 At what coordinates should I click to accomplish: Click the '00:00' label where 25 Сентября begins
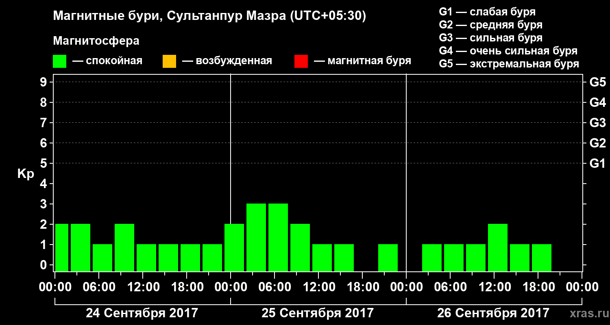point(231,287)
